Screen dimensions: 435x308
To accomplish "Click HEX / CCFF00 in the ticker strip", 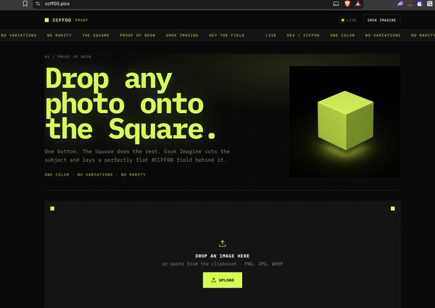I will pyautogui.click(x=303, y=35).
